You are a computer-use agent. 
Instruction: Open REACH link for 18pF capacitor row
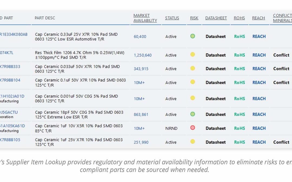[259, 114]
